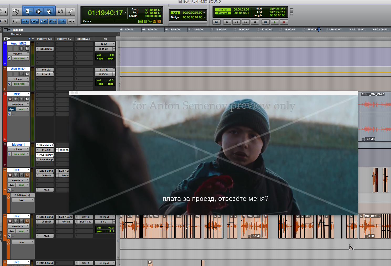Click Aux Mix.1 volume -6.3 value

111,80
